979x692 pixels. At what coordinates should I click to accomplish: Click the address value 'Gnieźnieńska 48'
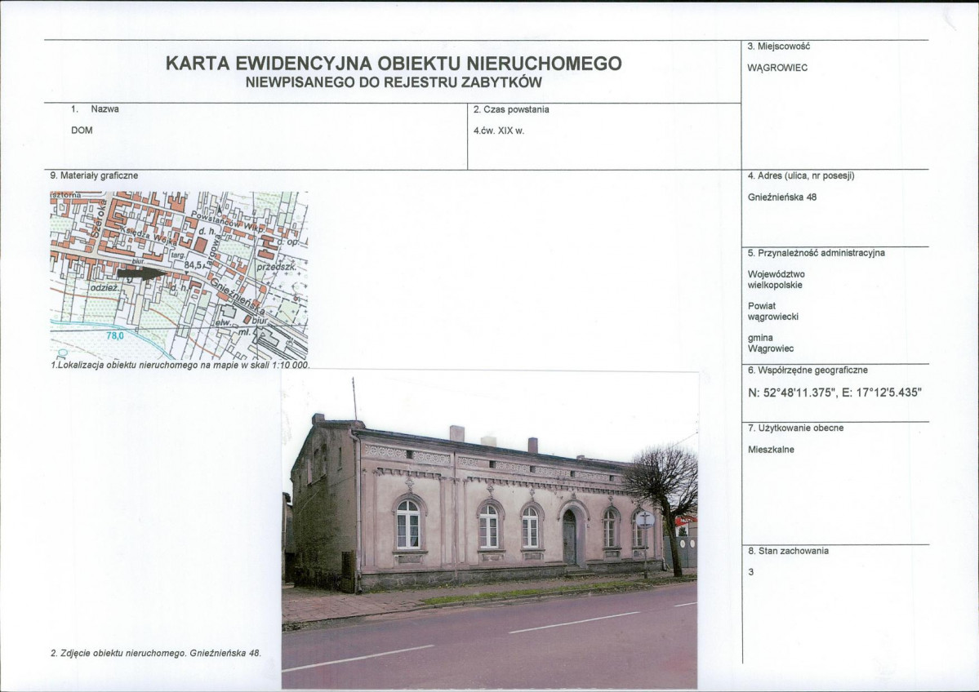point(782,197)
